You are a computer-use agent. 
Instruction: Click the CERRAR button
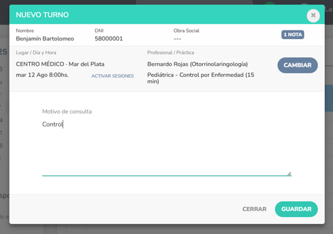pos(255,209)
